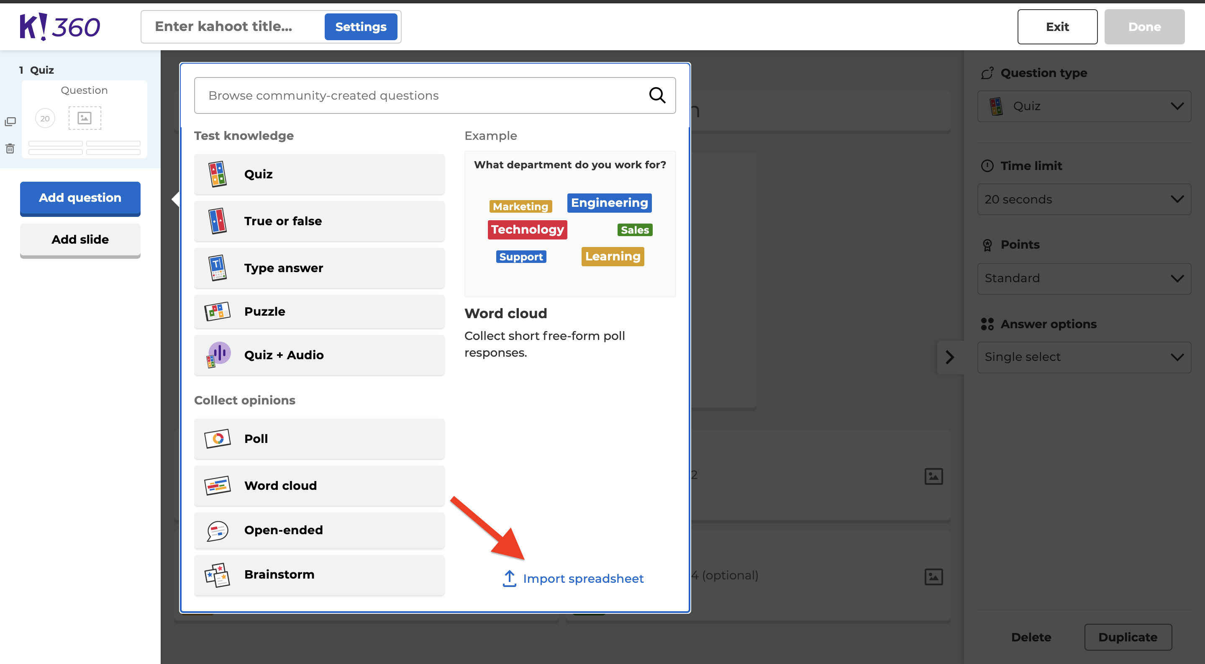Click the search icon in question browser
1205x664 pixels.
pos(658,96)
